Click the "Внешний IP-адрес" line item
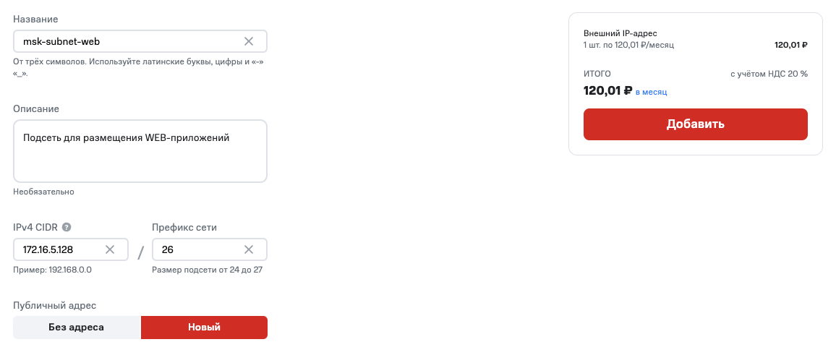836x355 pixels. [620, 33]
